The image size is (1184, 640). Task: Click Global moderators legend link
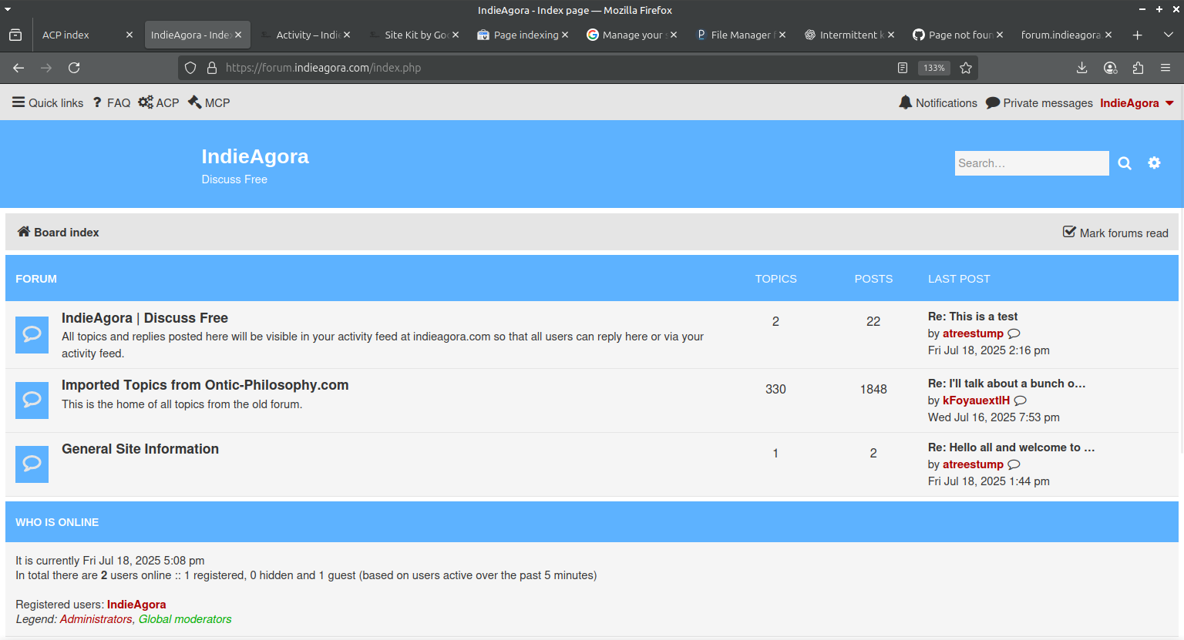click(x=185, y=619)
